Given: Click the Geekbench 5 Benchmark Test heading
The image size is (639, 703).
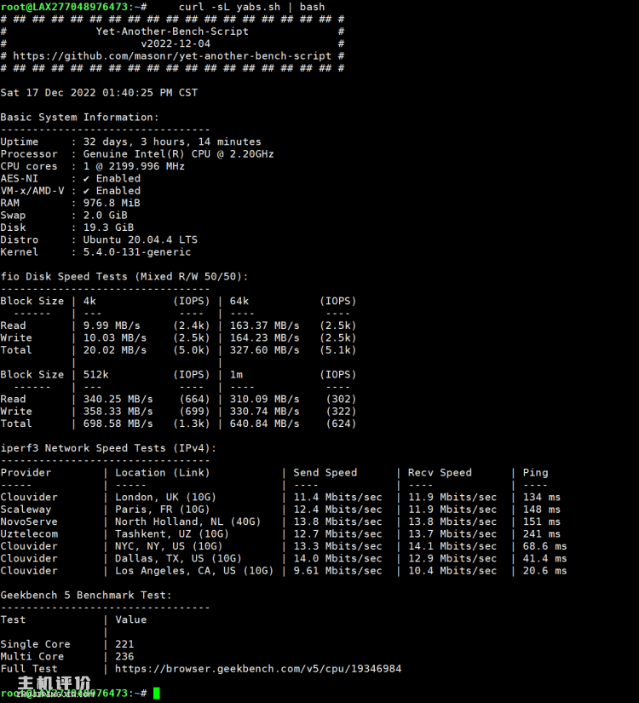Looking at the screenshot, I should point(86,596).
